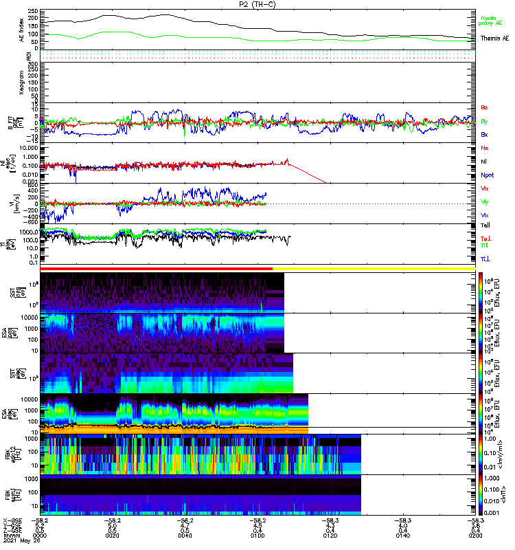
Task: Click the nT FBK magnetic field color bar
Action: [481, 494]
